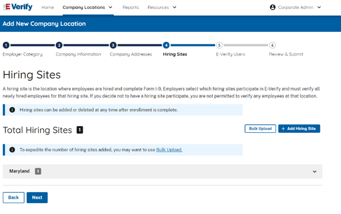The width and height of the screenshot is (341, 214).
Task: Click the Next button
Action: point(37,197)
